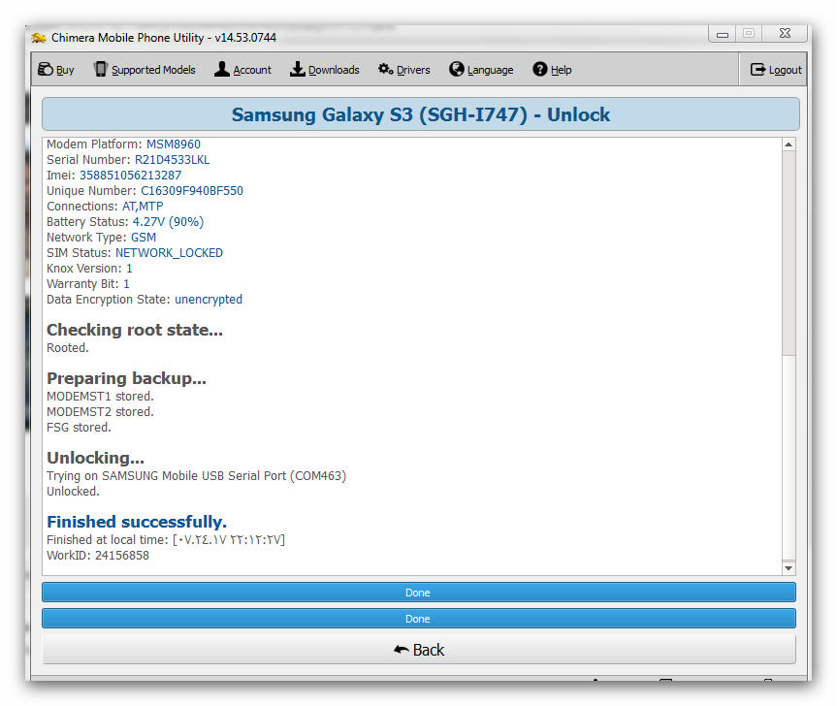Click the upper Done progress bar
Viewport: 837px width, 706px height.
coord(419,593)
